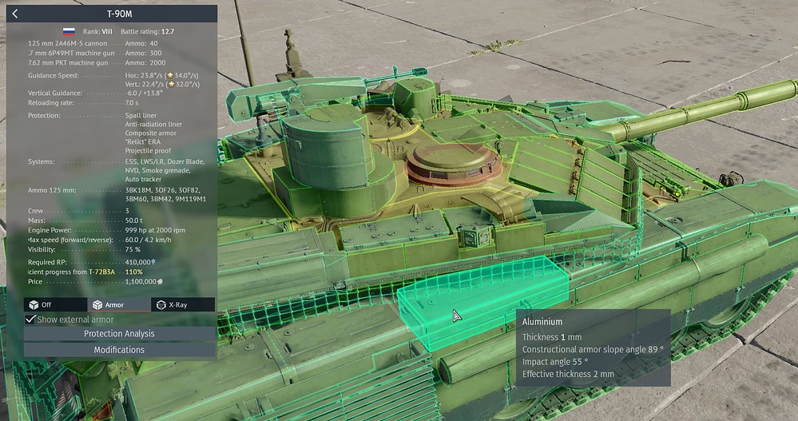This screenshot has height=421, width=798.
Task: Select the Armor view tab
Action: click(x=119, y=304)
